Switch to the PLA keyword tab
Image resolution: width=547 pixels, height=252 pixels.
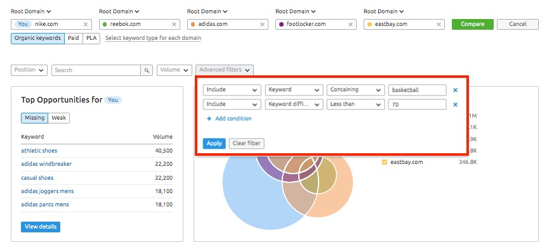[91, 38]
